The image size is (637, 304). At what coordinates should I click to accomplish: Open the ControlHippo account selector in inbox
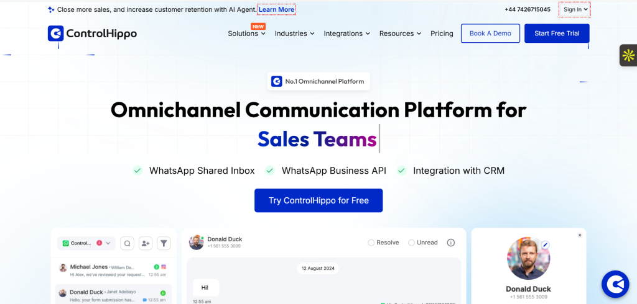tap(86, 243)
